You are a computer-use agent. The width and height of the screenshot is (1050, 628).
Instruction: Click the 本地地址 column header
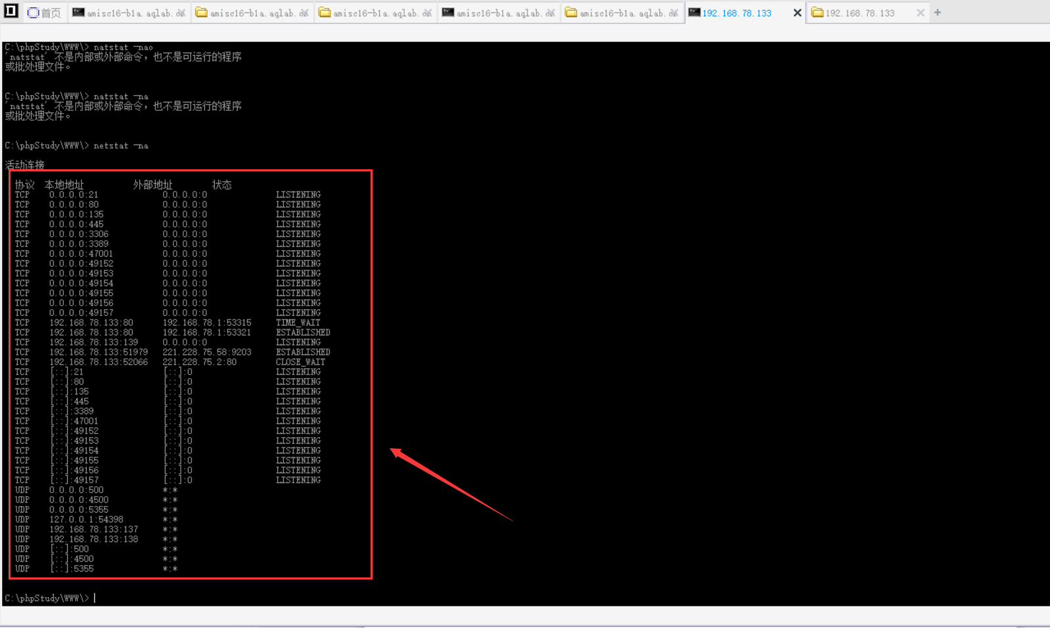(64, 184)
